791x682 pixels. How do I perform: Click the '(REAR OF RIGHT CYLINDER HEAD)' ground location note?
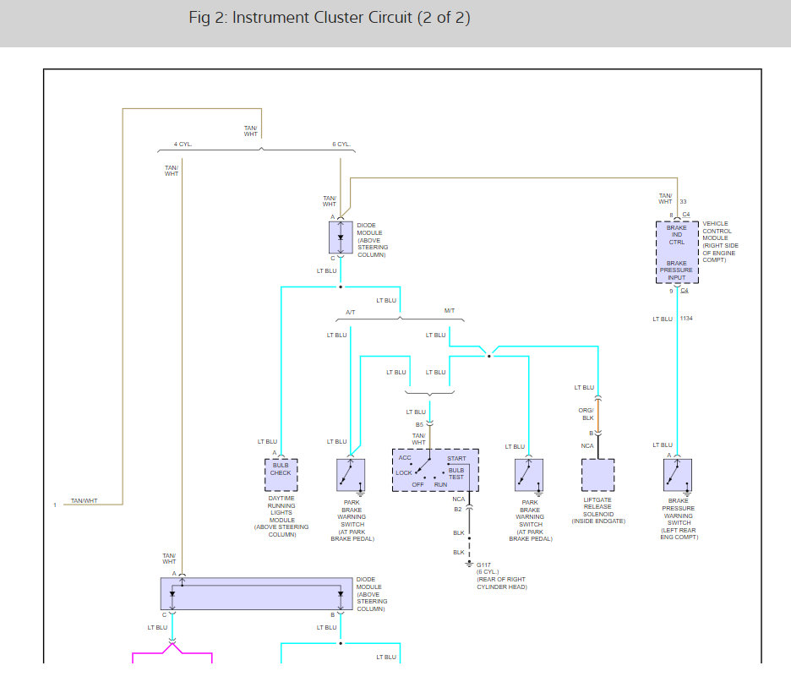point(502,583)
